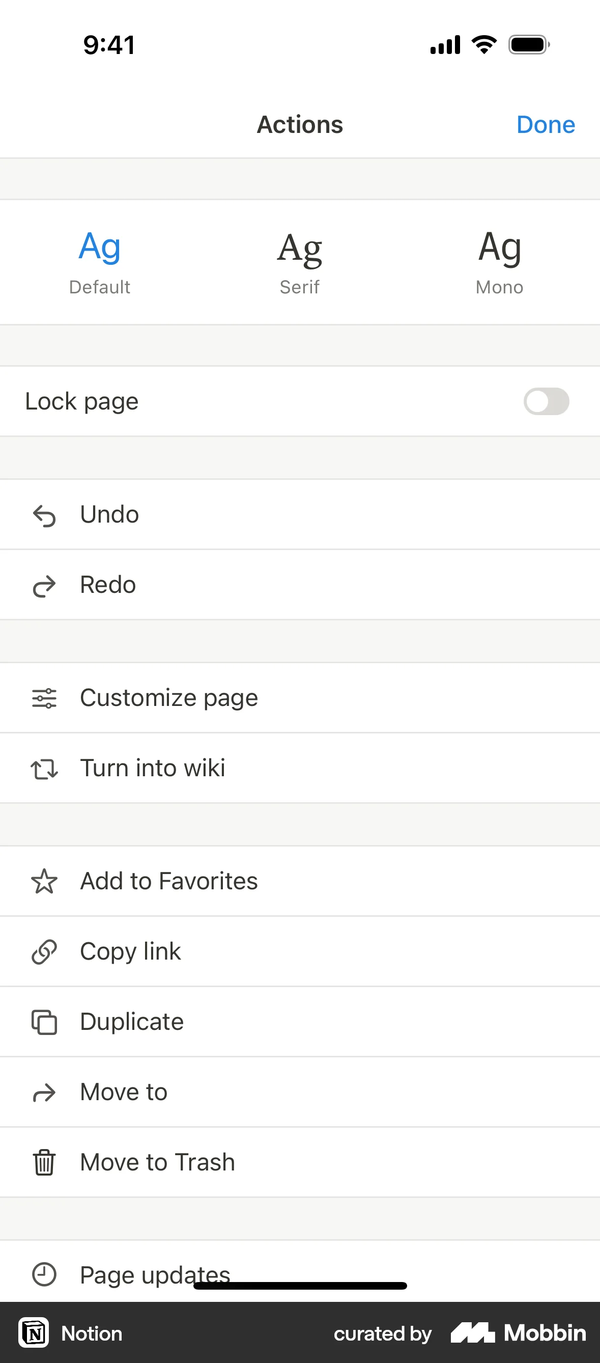The width and height of the screenshot is (600, 1363).
Task: Tap the Copy link text
Action: point(130,951)
